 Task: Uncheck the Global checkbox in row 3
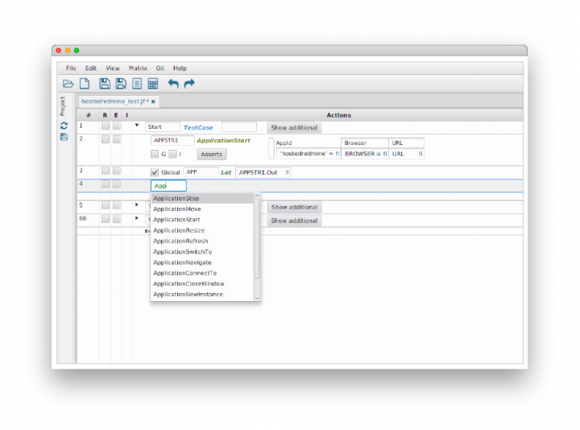coord(155,172)
